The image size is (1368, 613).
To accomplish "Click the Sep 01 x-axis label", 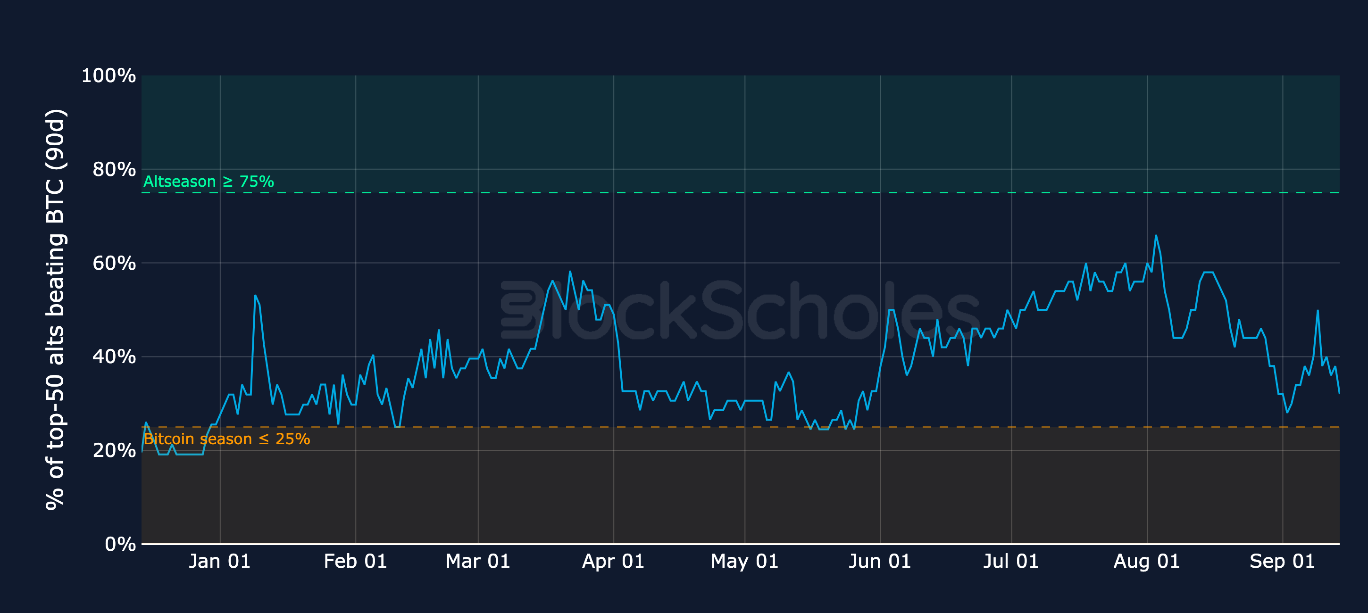I will [x=1282, y=561].
